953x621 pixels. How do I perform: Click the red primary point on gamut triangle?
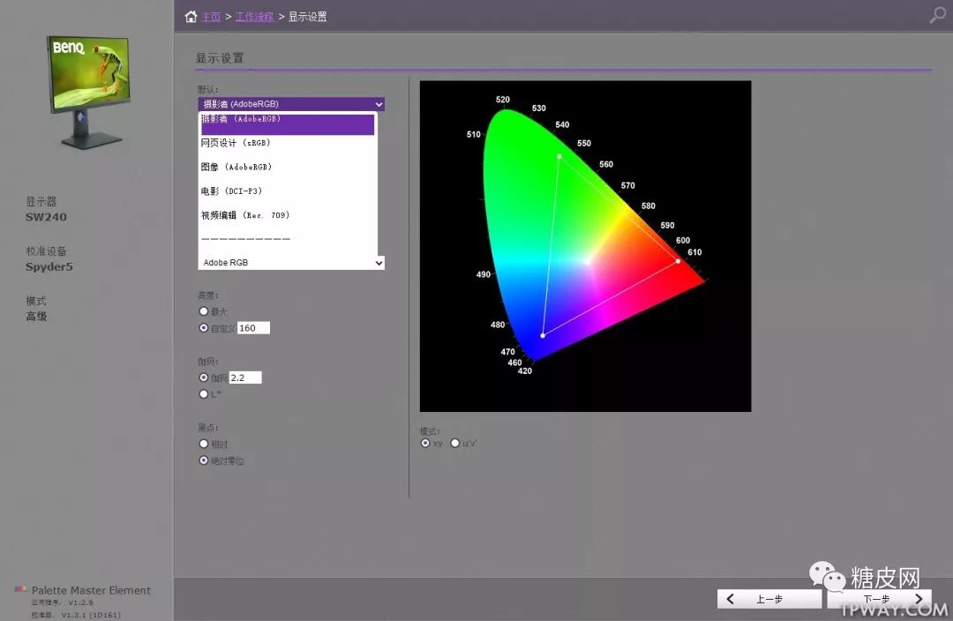[678, 261]
